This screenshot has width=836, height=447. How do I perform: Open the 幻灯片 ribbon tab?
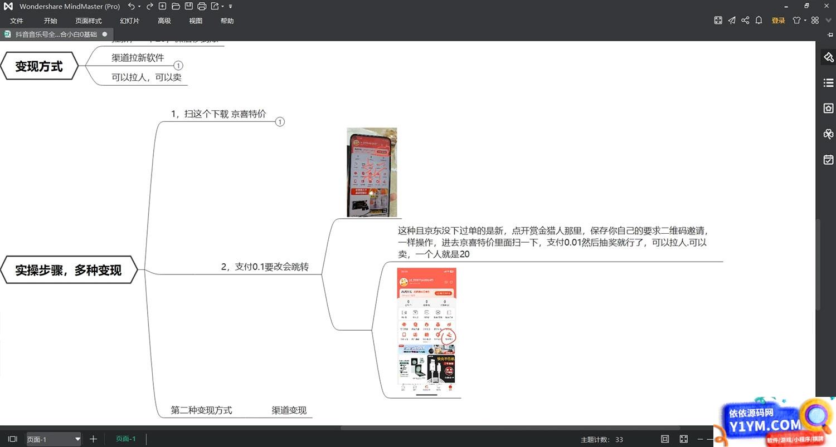point(129,21)
